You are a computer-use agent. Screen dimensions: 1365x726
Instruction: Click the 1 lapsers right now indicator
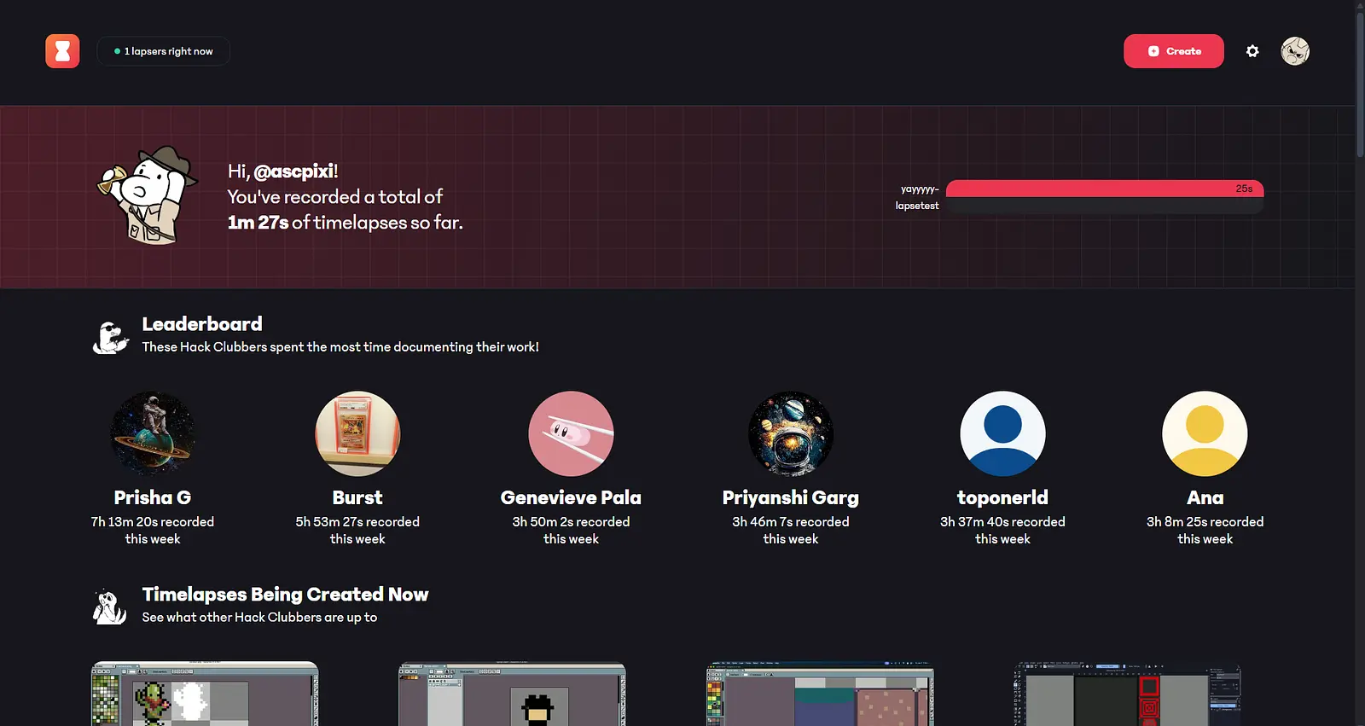click(x=163, y=51)
